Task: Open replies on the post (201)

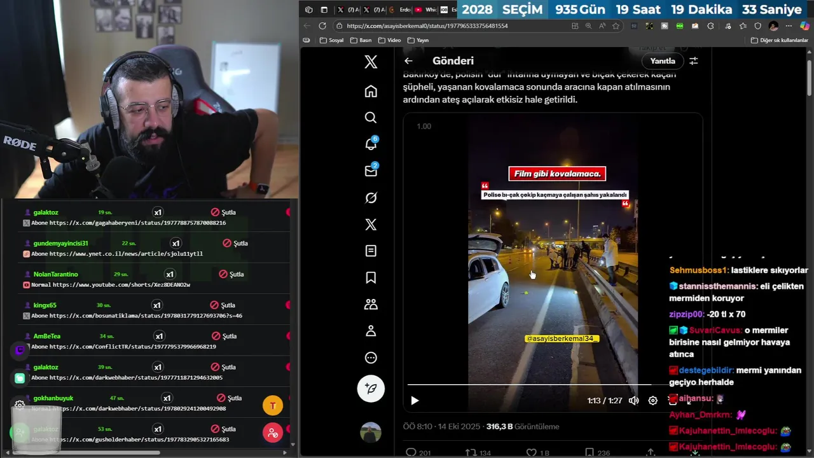Action: (x=418, y=453)
